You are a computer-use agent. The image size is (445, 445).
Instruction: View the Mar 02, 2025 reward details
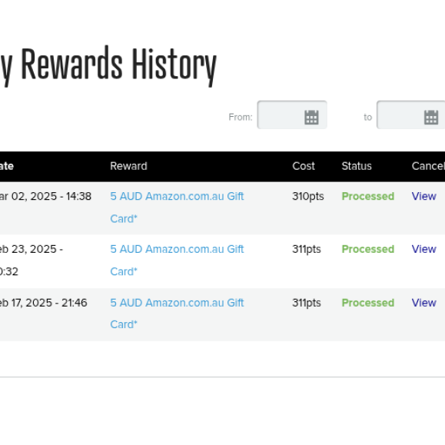(x=423, y=196)
